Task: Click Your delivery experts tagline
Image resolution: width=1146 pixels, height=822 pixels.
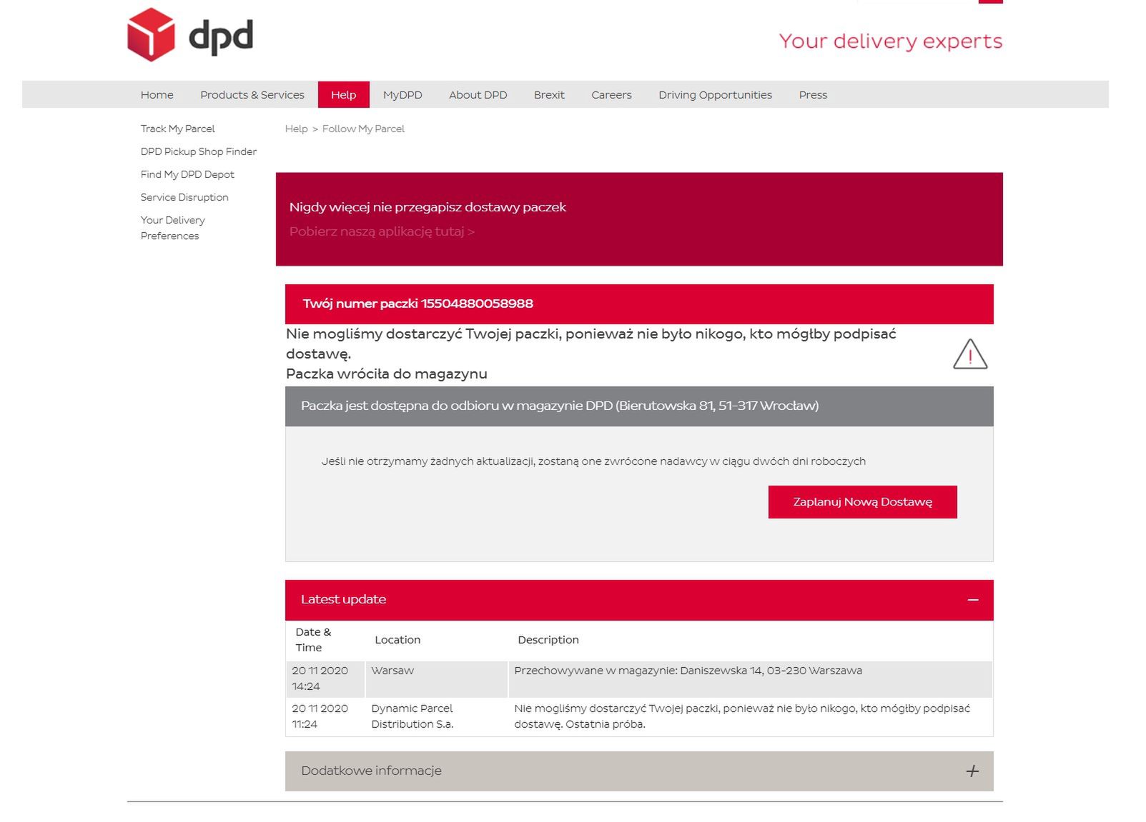Action: click(x=891, y=41)
